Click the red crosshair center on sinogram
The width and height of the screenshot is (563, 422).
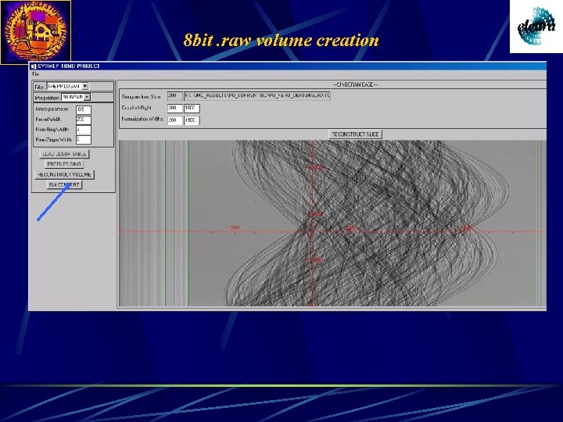(x=312, y=231)
